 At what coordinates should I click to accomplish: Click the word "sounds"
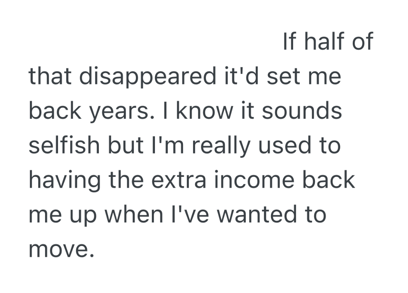[x=302, y=111]
